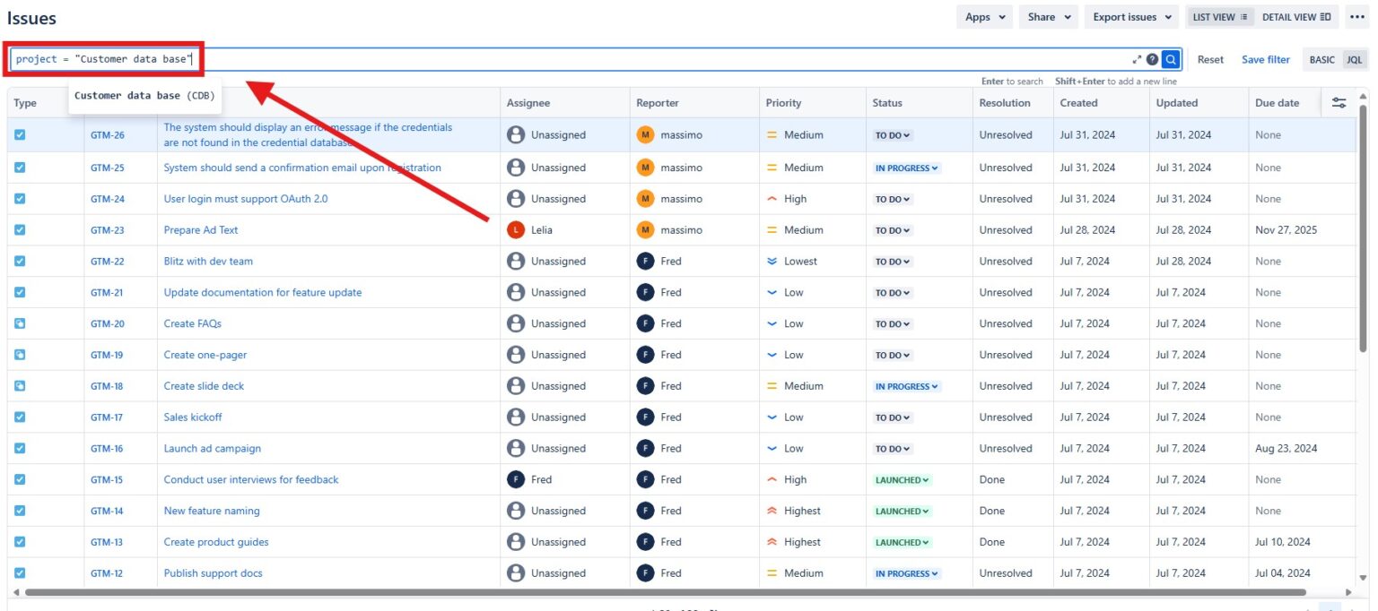Open the JQL help question mark icon

coord(1152,58)
